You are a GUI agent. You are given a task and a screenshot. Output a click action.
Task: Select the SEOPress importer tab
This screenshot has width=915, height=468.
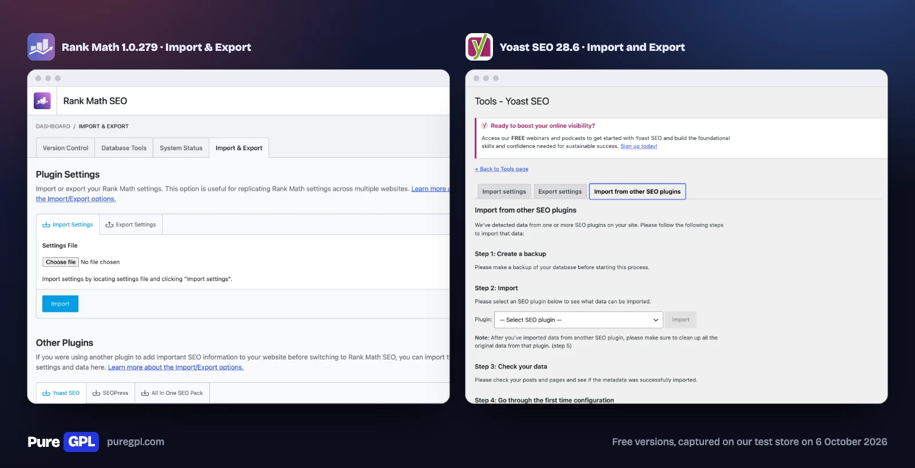[x=110, y=393]
